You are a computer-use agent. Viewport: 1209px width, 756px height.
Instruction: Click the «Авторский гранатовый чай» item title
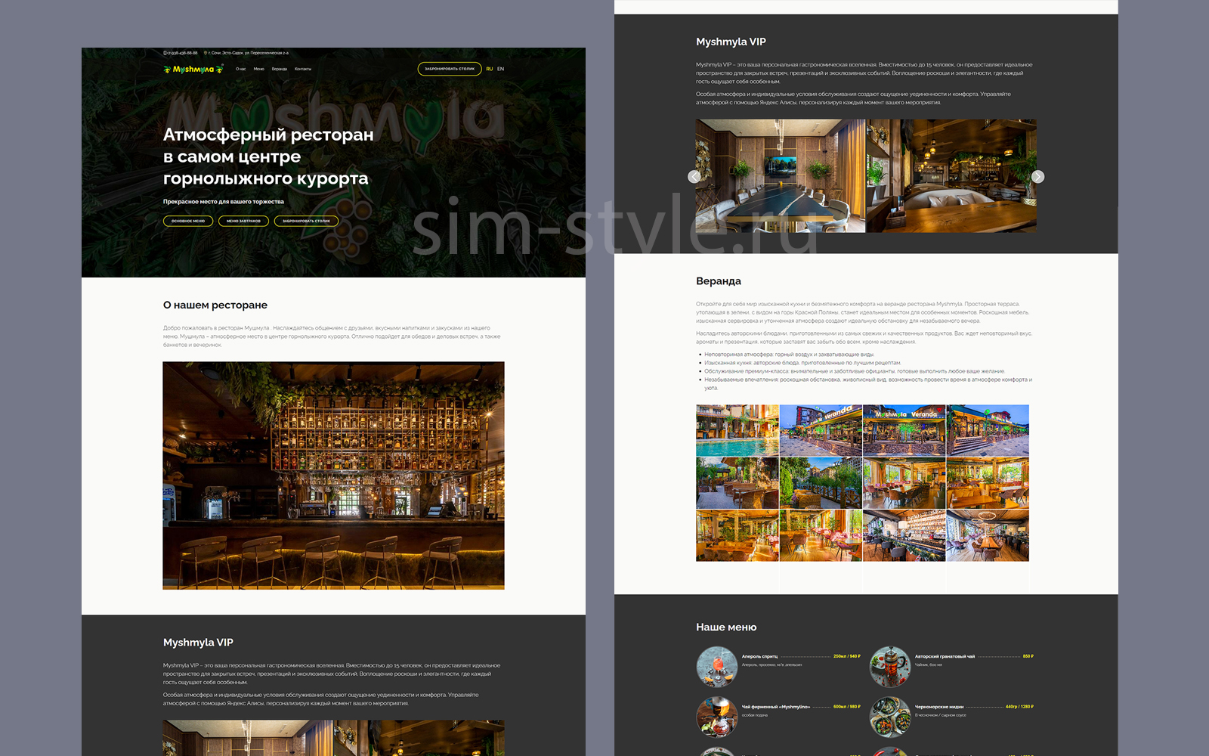pyautogui.click(x=945, y=656)
